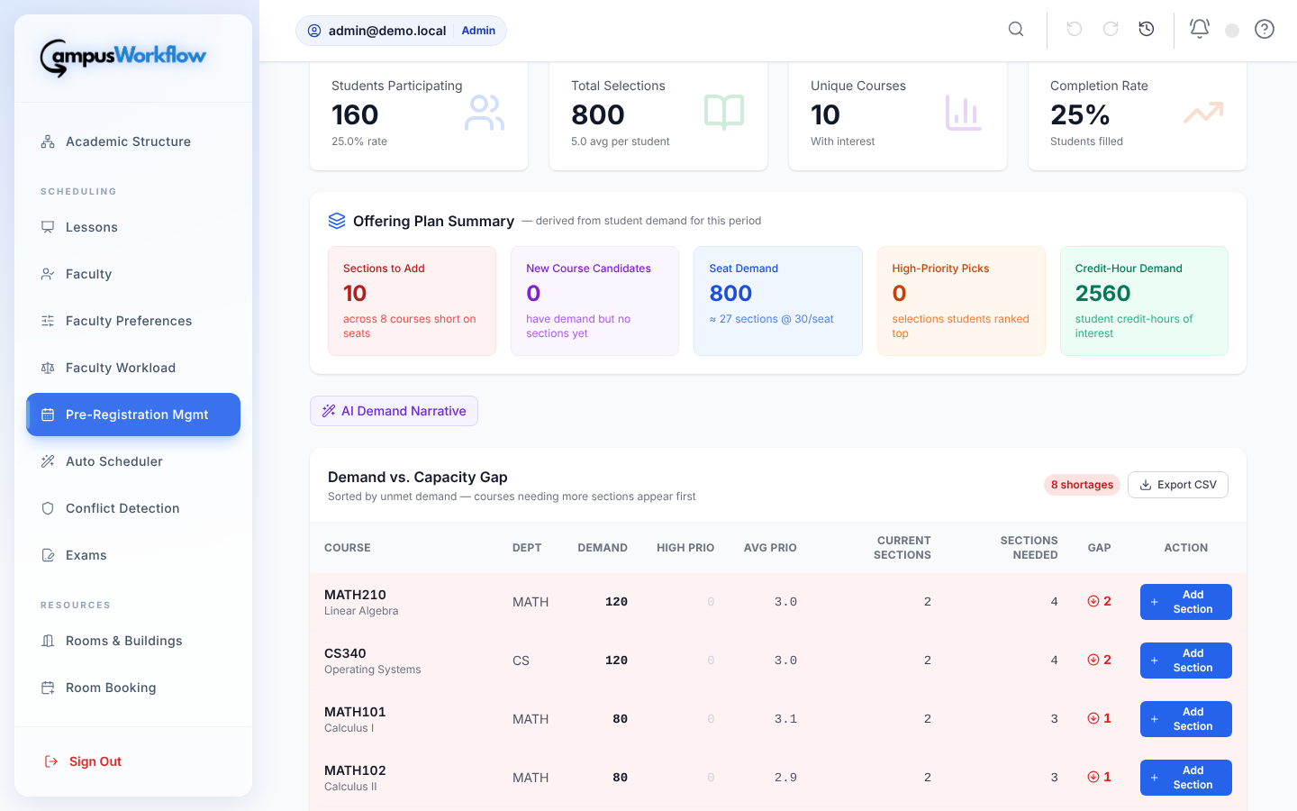
Task: Add a section for CS340 Operating Systems
Action: click(x=1186, y=661)
